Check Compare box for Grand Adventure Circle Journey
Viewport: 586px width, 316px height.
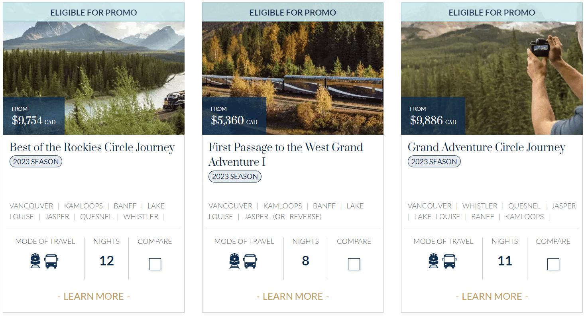(x=553, y=264)
